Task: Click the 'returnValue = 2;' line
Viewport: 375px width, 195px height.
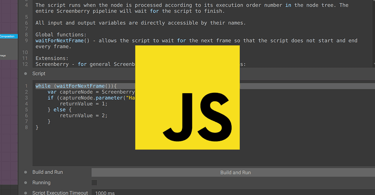Action: (83, 116)
